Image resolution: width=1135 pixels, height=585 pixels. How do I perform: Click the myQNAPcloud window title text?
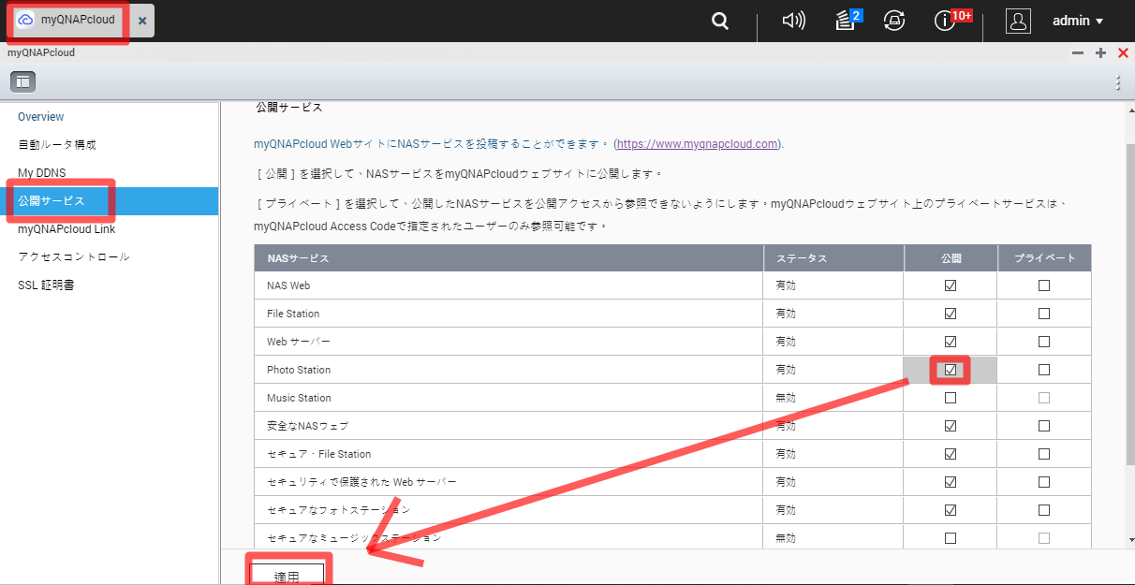point(41,53)
